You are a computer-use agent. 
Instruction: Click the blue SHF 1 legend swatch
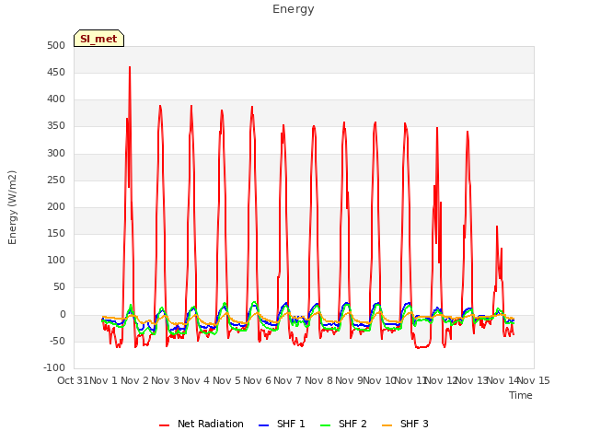pos(264,425)
